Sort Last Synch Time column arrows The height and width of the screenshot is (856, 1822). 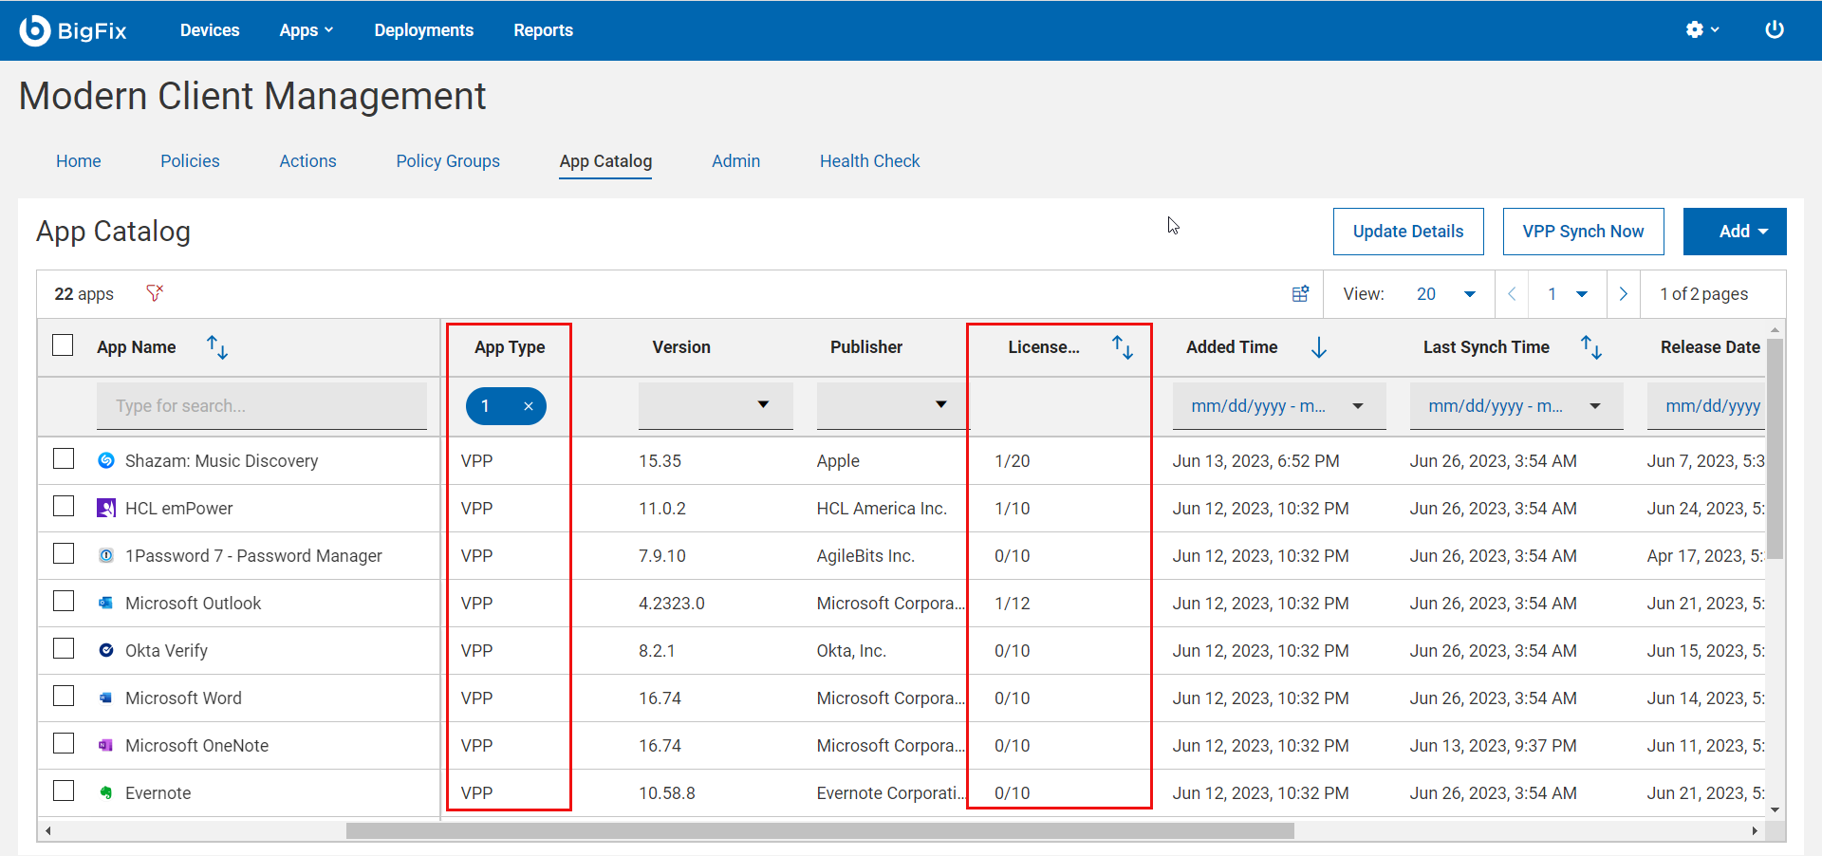pos(1591,347)
